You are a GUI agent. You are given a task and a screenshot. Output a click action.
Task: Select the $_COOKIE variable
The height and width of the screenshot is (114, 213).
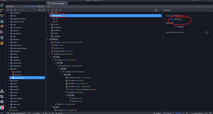click(56, 36)
